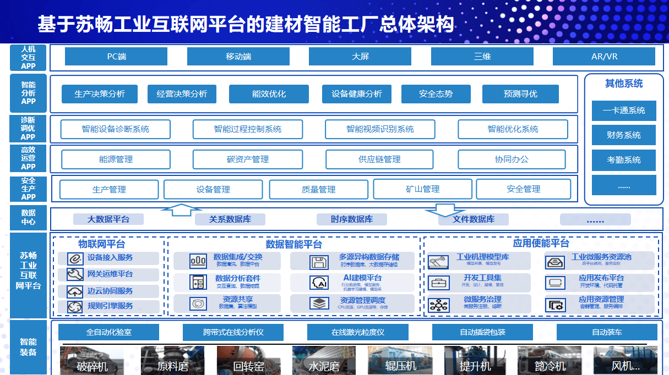This screenshot has height=375, width=669.
Task: Click the 应用资源管理 gear window icon
Action: [x=555, y=305]
